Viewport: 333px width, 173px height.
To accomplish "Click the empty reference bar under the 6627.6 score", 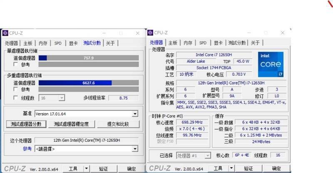I will (x=89, y=89).
